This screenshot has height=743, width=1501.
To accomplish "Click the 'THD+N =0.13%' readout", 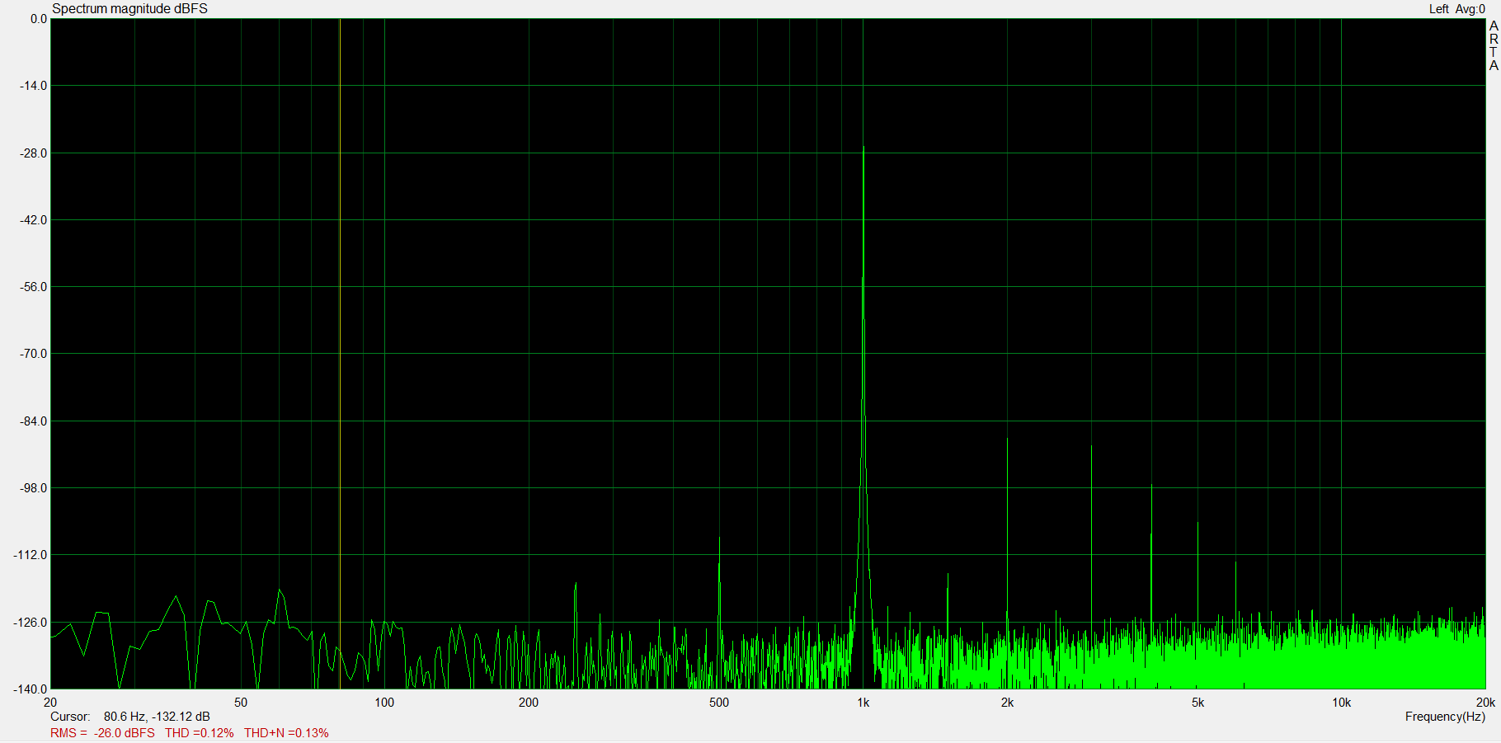I will (286, 733).
